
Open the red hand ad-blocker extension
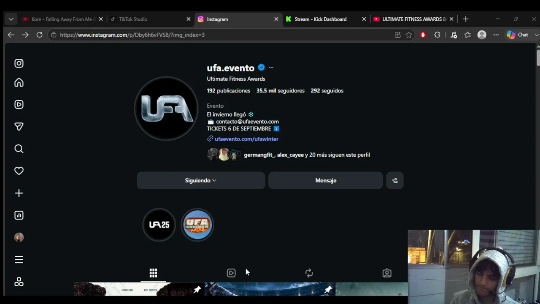click(x=423, y=35)
